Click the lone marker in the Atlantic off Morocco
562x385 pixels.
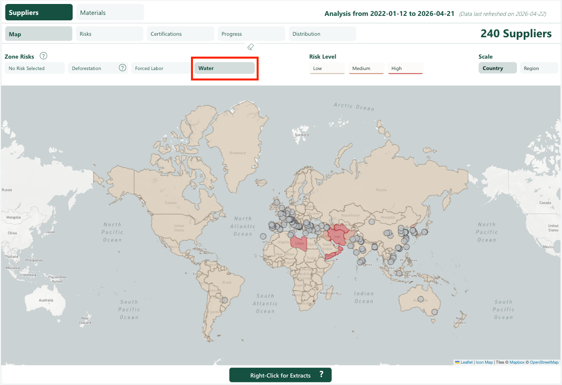263,236
